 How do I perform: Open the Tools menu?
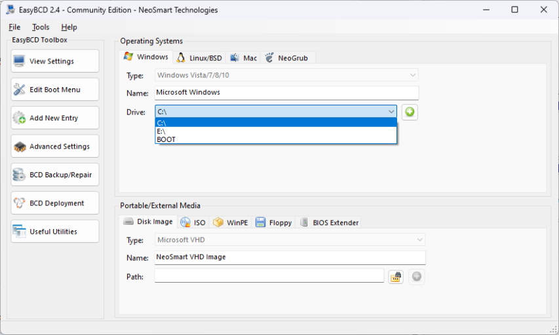pos(41,27)
